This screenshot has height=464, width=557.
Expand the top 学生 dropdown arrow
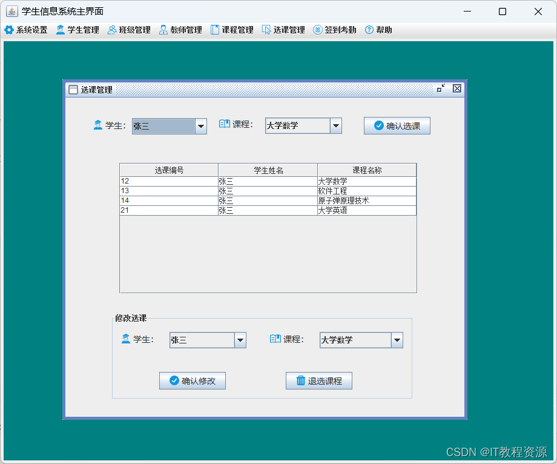201,126
